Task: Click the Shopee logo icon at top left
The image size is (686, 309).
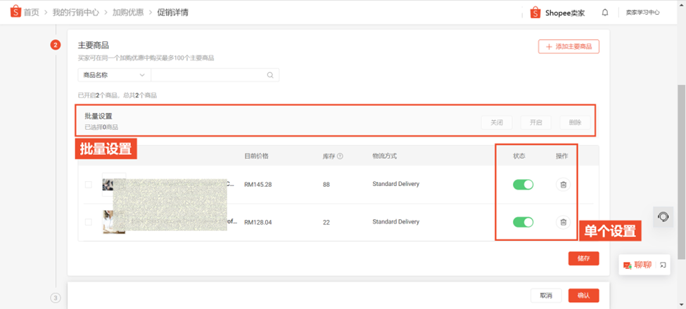Action: coord(15,12)
